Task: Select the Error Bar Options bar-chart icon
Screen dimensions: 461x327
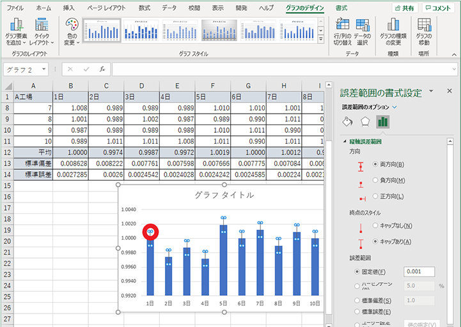Action: coord(383,121)
